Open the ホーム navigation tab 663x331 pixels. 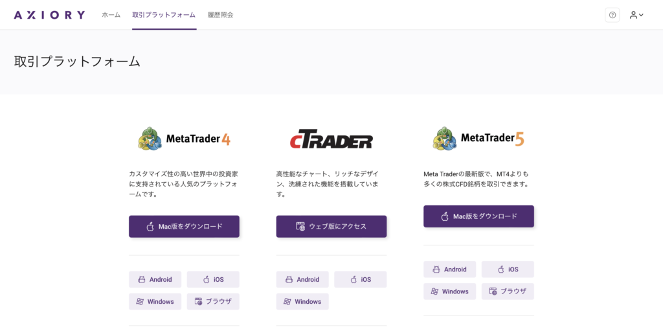click(x=111, y=15)
